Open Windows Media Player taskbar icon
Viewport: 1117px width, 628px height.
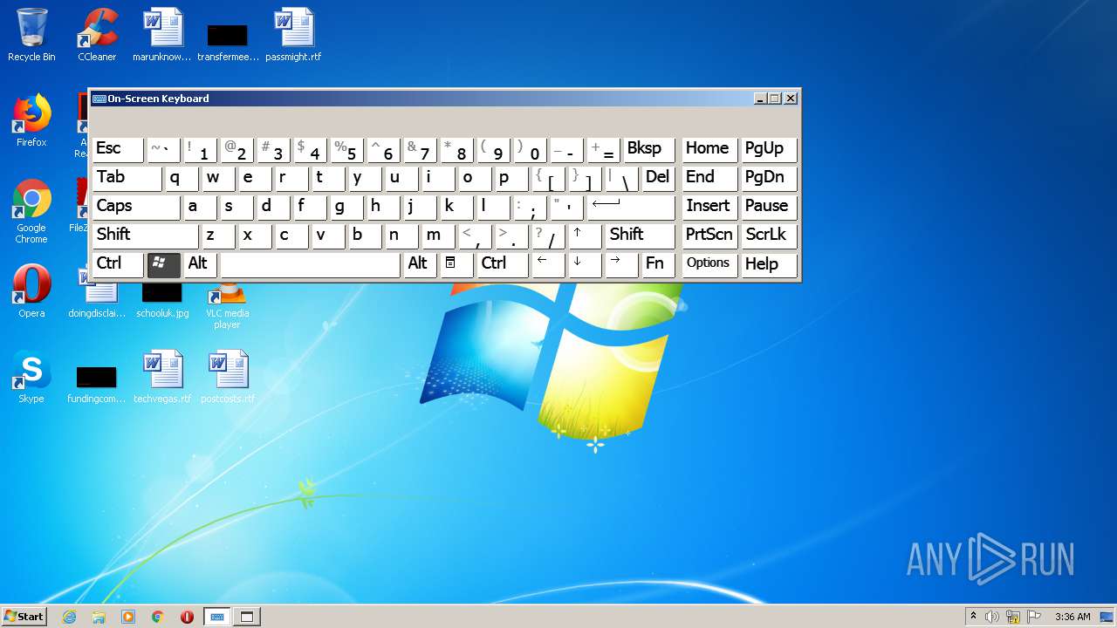(x=128, y=617)
